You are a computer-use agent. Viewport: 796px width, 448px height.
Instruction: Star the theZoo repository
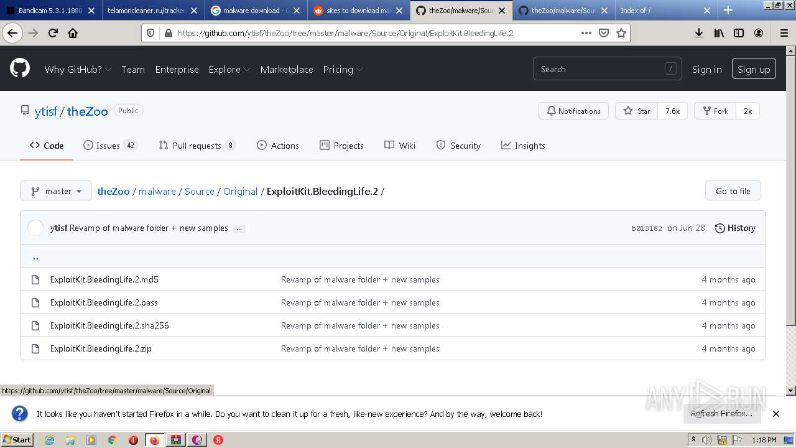(x=636, y=111)
